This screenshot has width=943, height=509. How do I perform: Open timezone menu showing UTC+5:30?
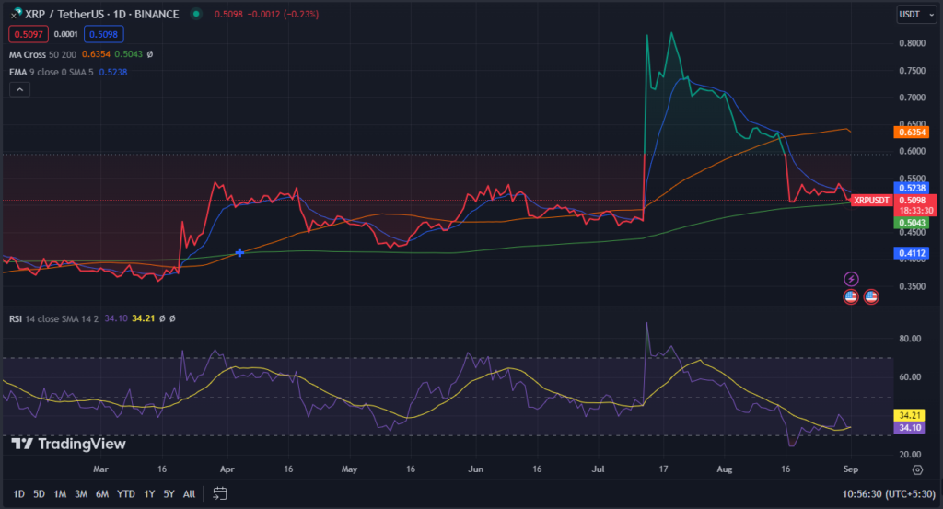890,493
